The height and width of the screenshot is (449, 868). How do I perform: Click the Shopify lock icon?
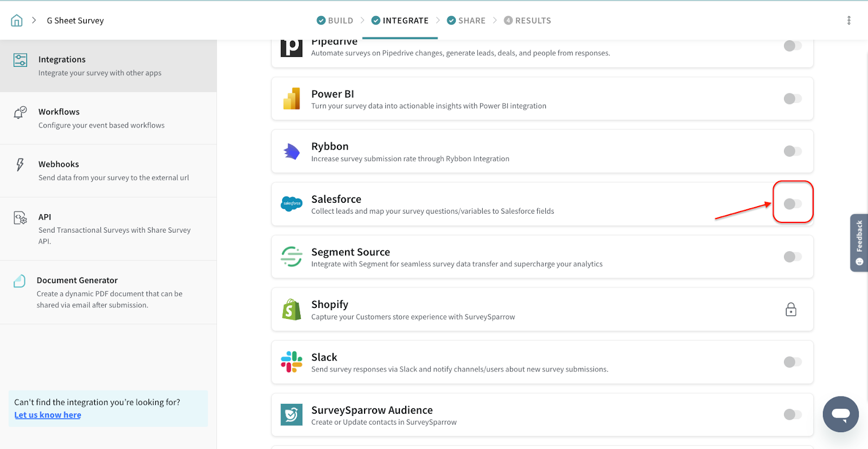pos(791,310)
